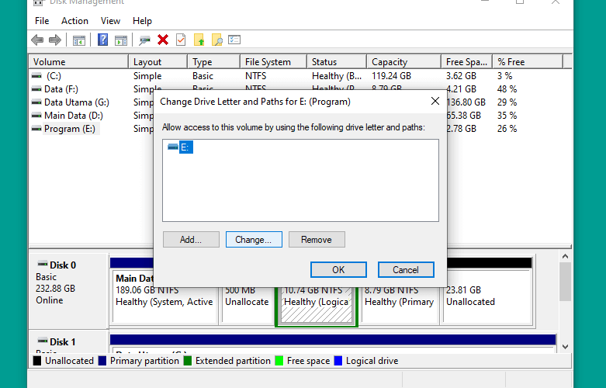Click the 136.80 GB free space cell
This screenshot has width=606, height=388.
(x=466, y=102)
